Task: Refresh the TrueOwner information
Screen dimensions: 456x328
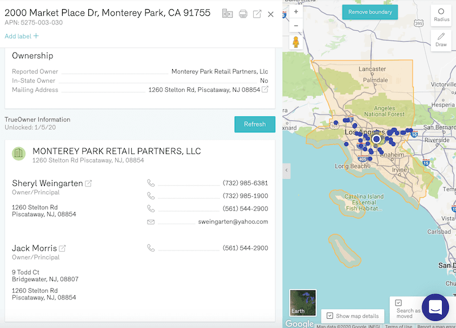Action: click(255, 124)
